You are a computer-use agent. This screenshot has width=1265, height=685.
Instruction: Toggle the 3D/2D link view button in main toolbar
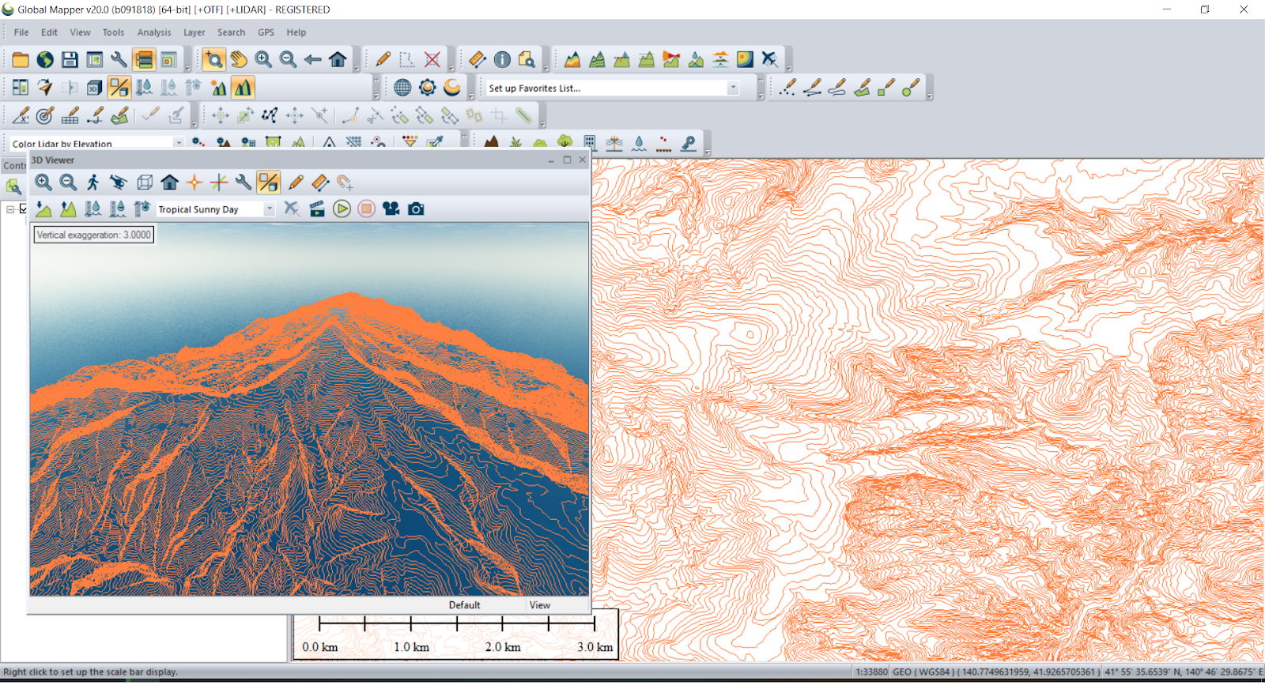[119, 88]
